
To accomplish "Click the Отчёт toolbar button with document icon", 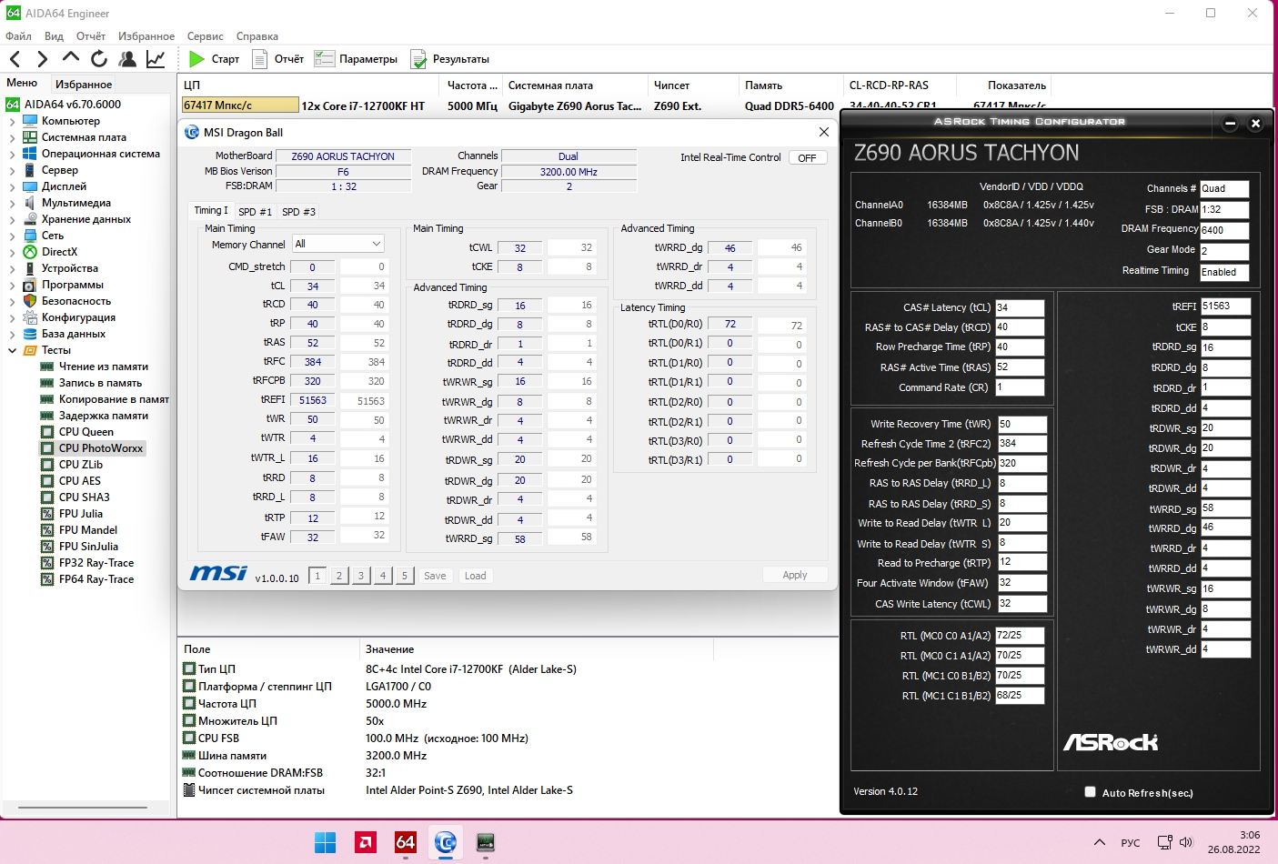I will (x=277, y=59).
